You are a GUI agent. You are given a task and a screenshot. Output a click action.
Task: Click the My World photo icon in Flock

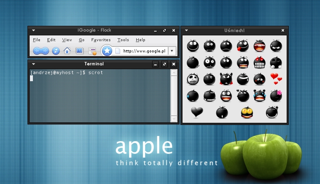(80, 51)
